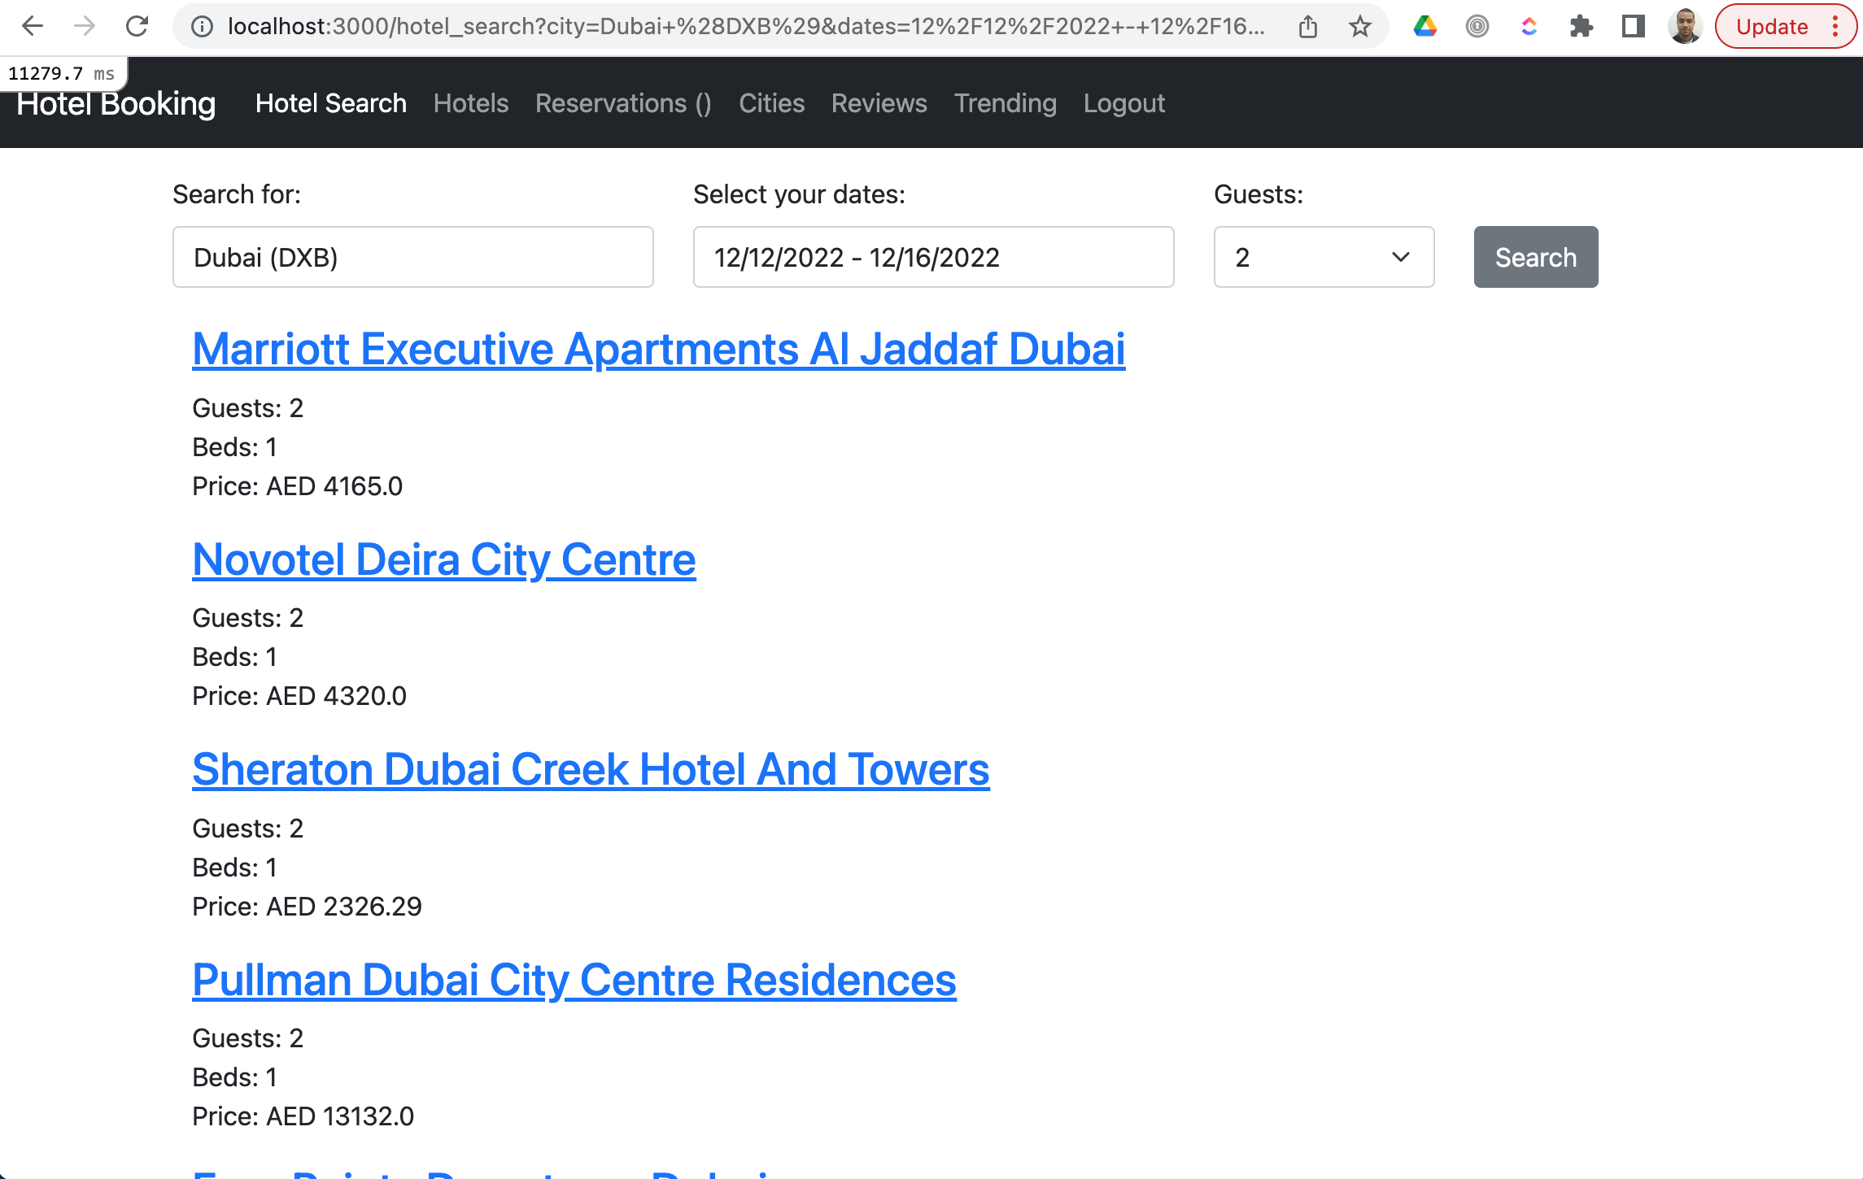Open the share menu in the toolbar
The width and height of the screenshot is (1863, 1179).
[x=1308, y=26]
